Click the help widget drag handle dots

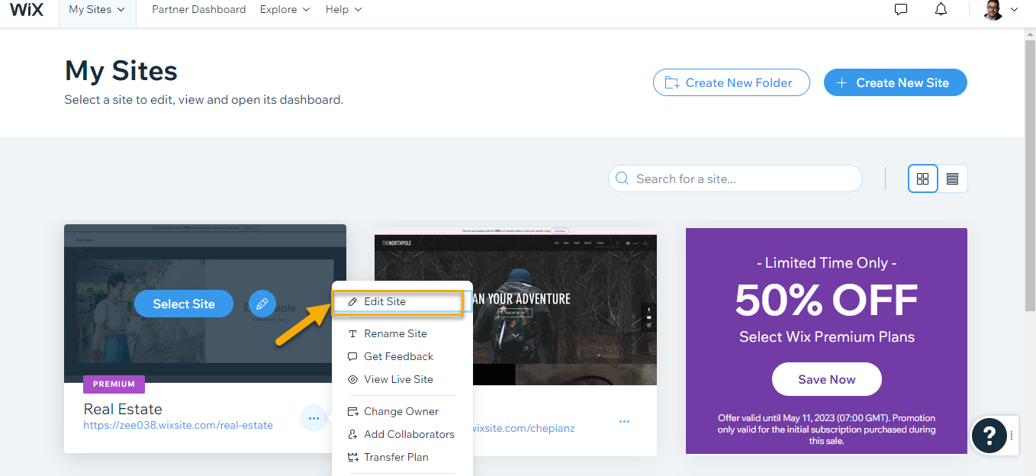tap(1012, 436)
